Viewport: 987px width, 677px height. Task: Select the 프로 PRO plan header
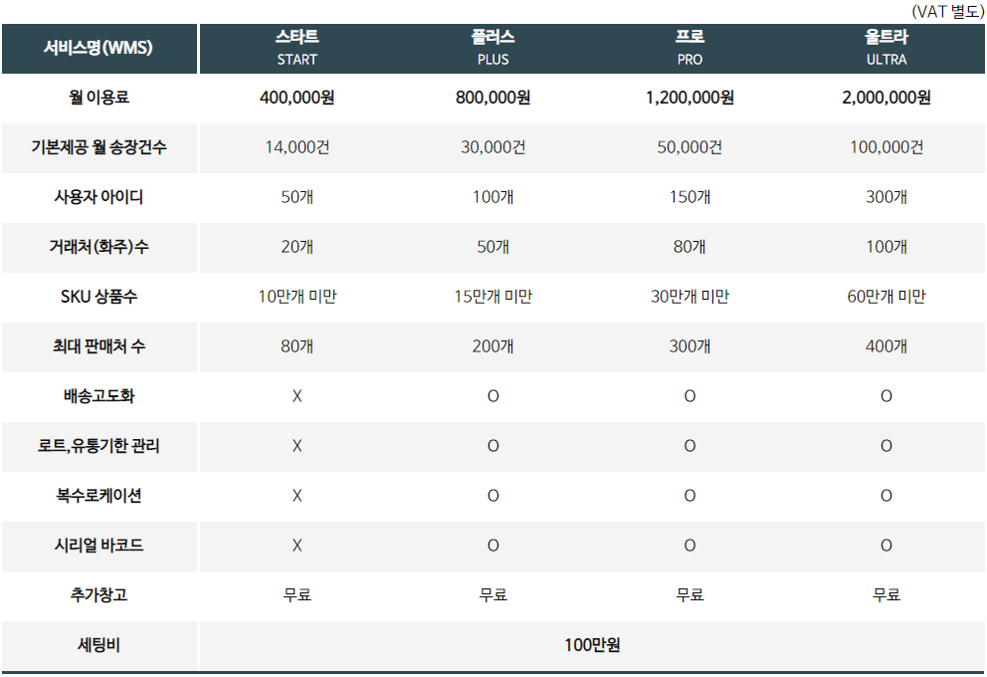pyautogui.click(x=690, y=48)
